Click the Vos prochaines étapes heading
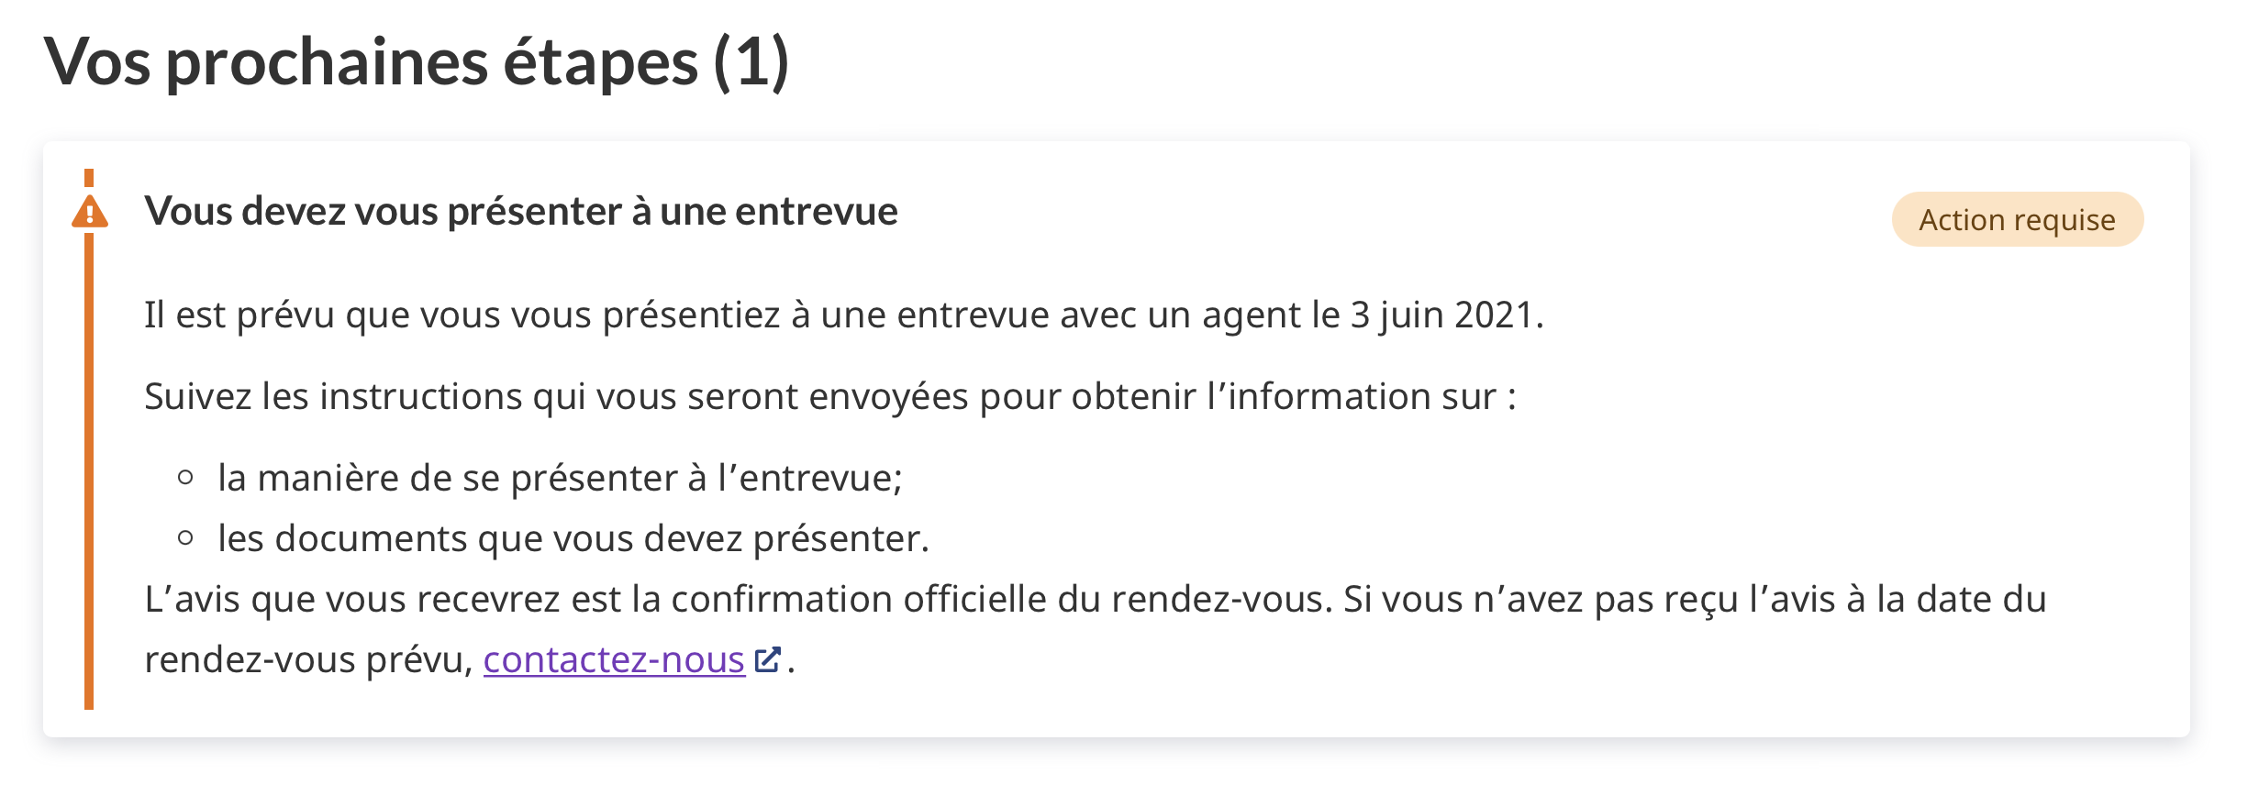Image resolution: width=2259 pixels, height=807 pixels. [x=371, y=62]
